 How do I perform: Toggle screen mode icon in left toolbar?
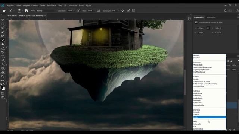3,97
